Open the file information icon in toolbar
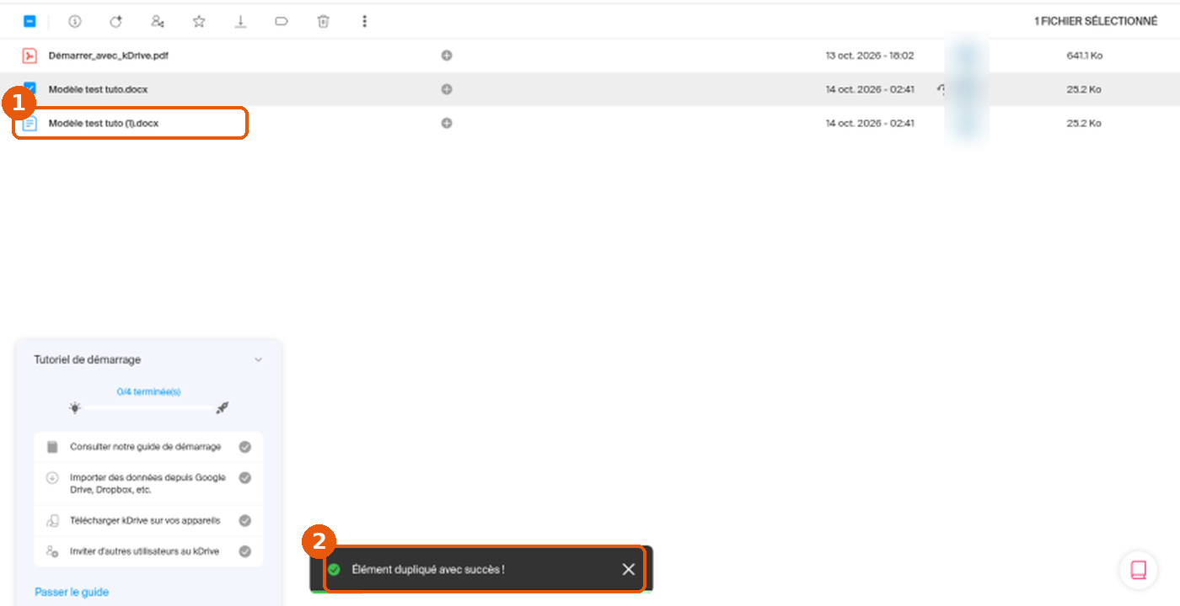This screenshot has height=606, width=1180. pyautogui.click(x=74, y=21)
